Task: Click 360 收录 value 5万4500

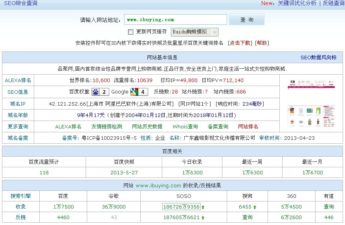Action: 291,207
